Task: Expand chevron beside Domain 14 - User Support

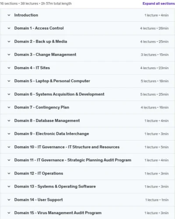Action: pyautogui.click(x=9, y=200)
